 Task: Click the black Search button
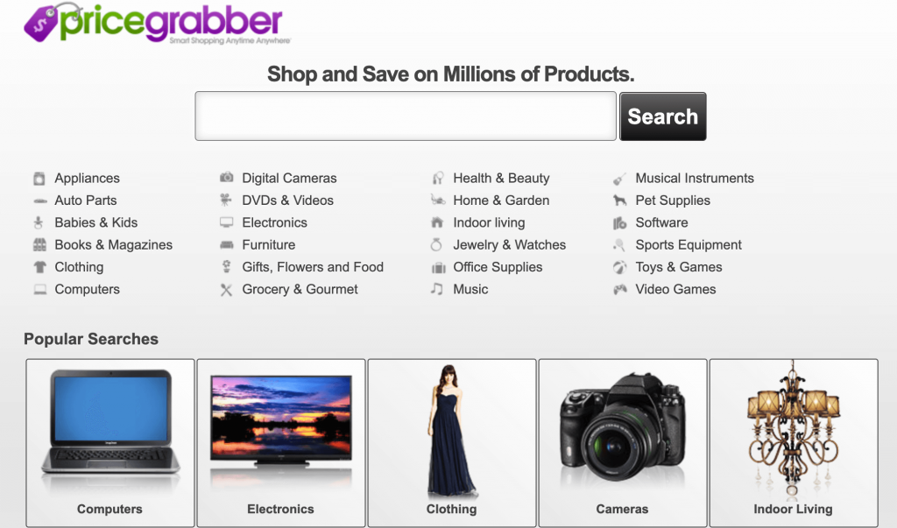(x=662, y=116)
